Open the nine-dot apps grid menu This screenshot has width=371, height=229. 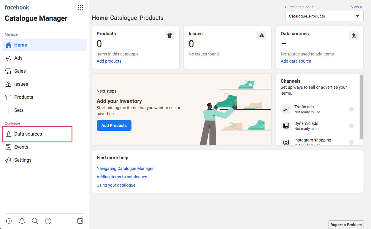pyautogui.click(x=81, y=8)
